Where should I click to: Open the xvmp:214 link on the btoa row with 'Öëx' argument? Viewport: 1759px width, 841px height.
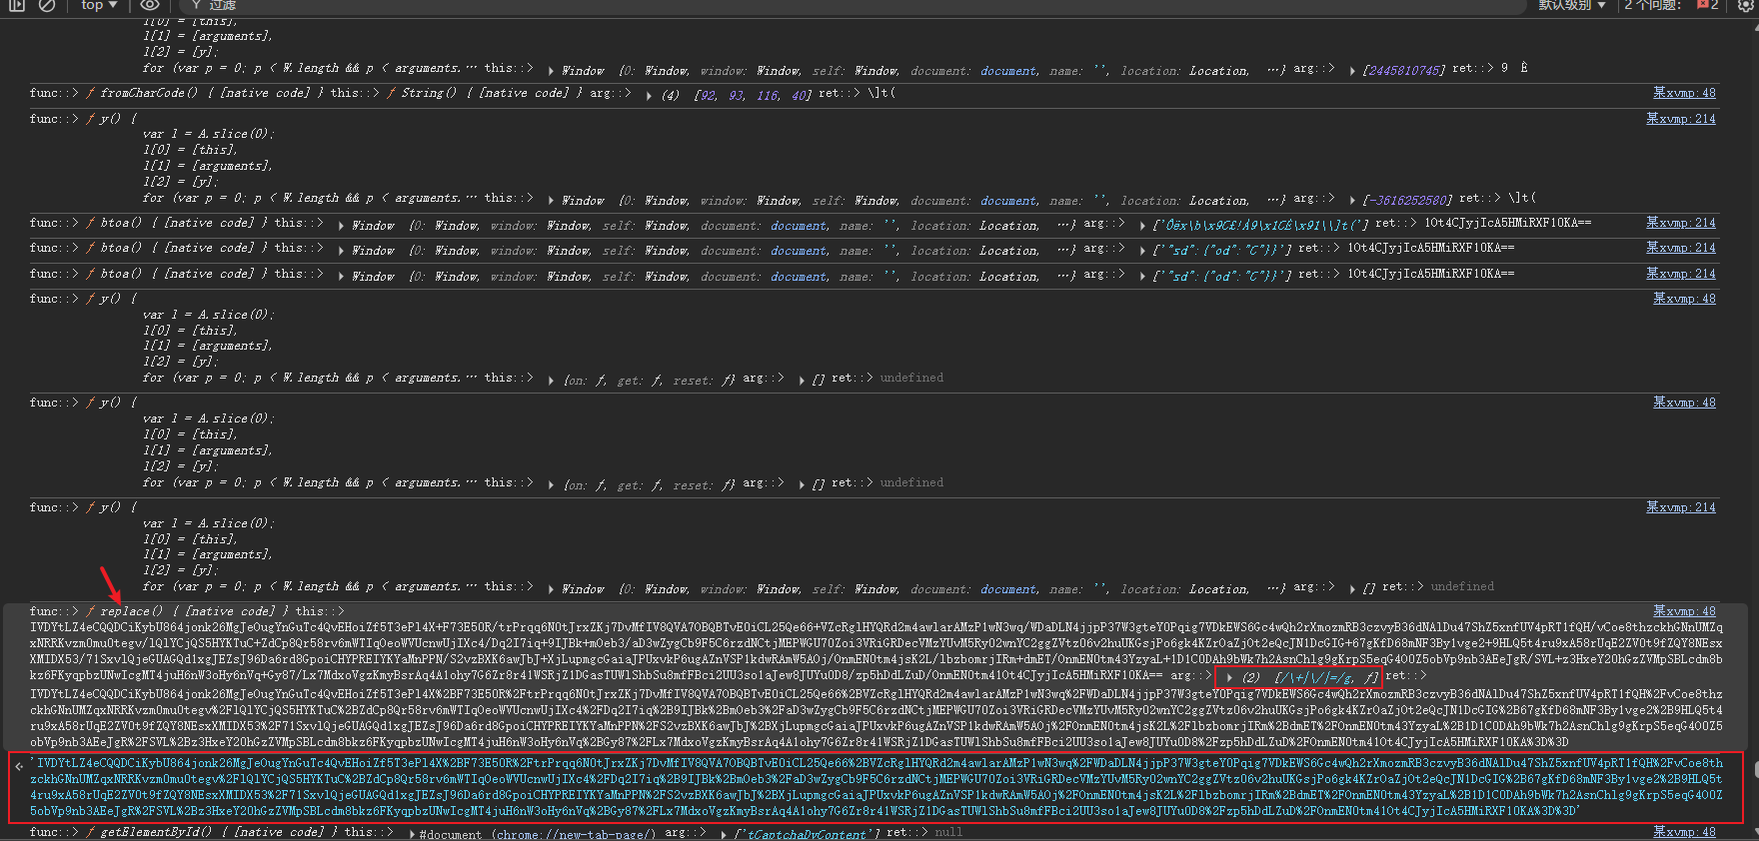tap(1681, 223)
